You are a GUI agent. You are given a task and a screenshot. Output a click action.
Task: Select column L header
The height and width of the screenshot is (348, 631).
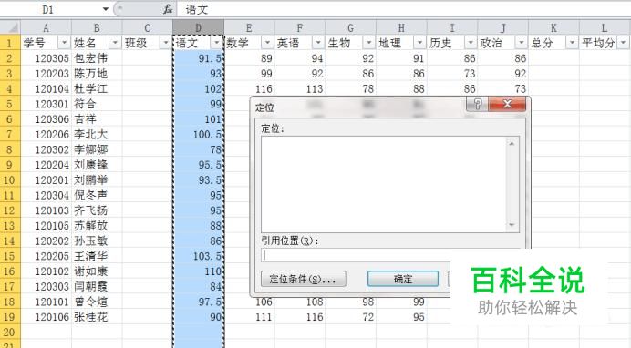coord(605,27)
